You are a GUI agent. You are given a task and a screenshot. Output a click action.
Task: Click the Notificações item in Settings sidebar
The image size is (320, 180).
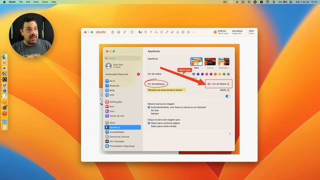[123, 102]
